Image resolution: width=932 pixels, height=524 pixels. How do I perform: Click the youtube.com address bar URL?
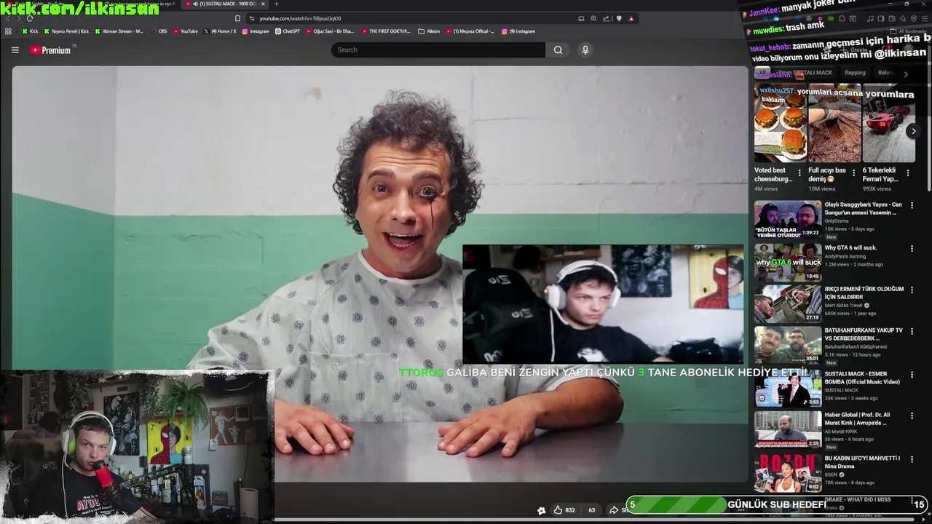(x=300, y=18)
